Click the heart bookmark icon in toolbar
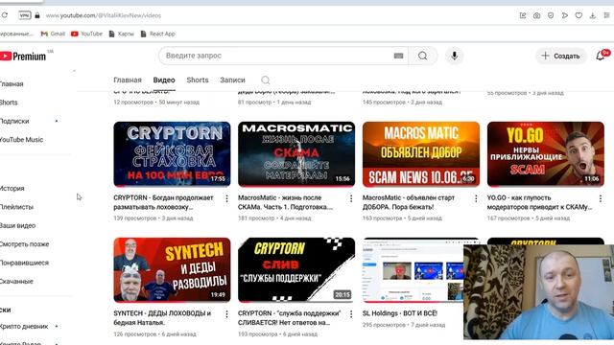The image size is (614, 345). tap(579, 15)
